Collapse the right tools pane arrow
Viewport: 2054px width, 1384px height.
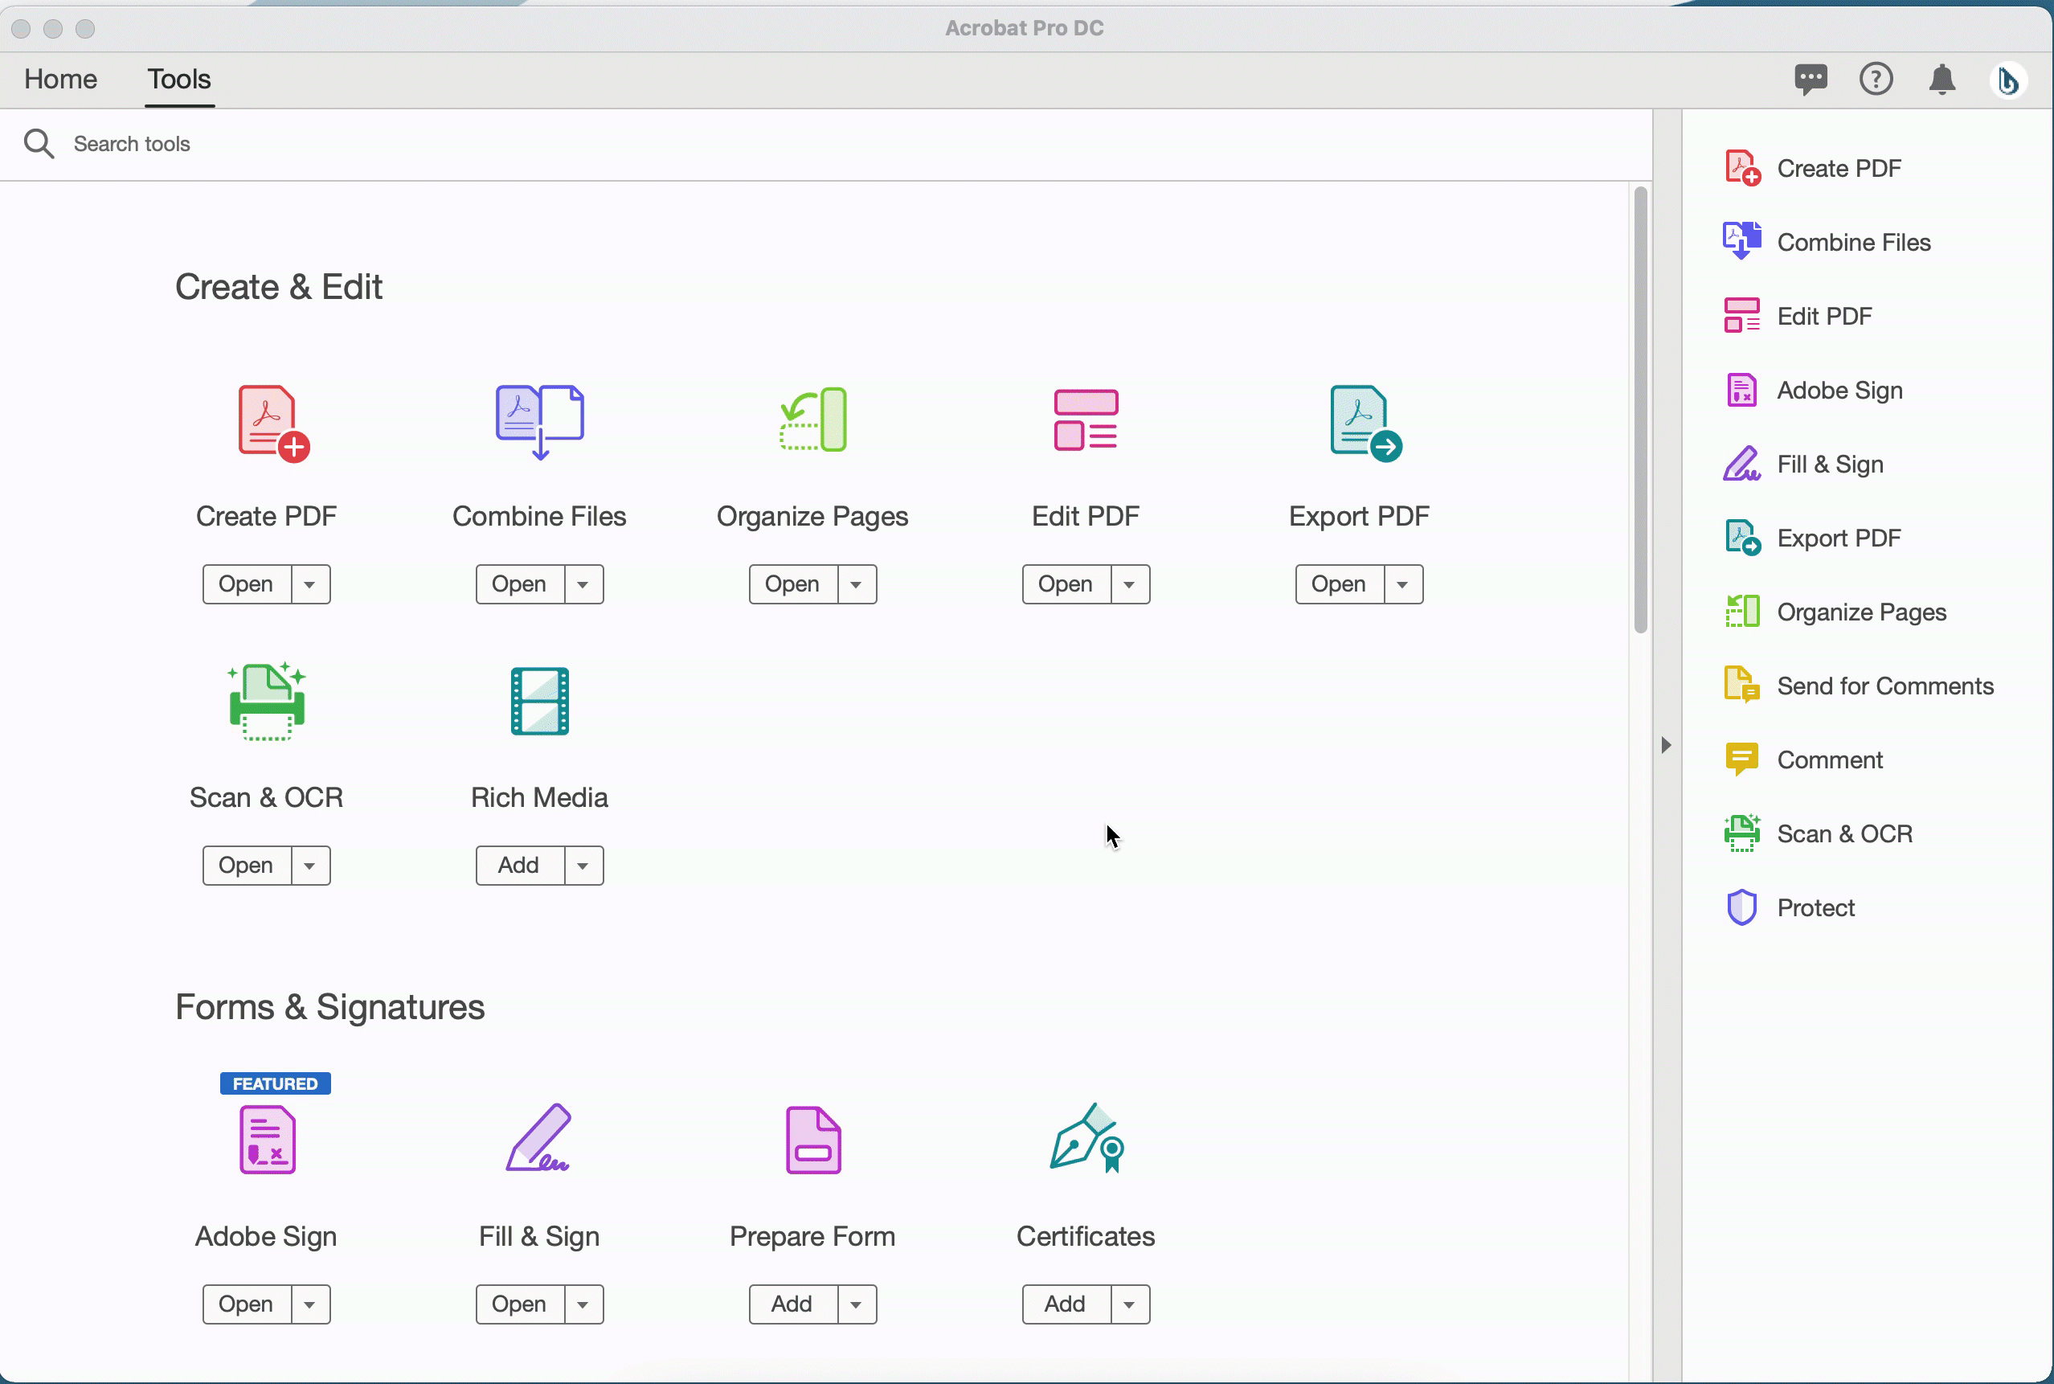[x=1666, y=745]
